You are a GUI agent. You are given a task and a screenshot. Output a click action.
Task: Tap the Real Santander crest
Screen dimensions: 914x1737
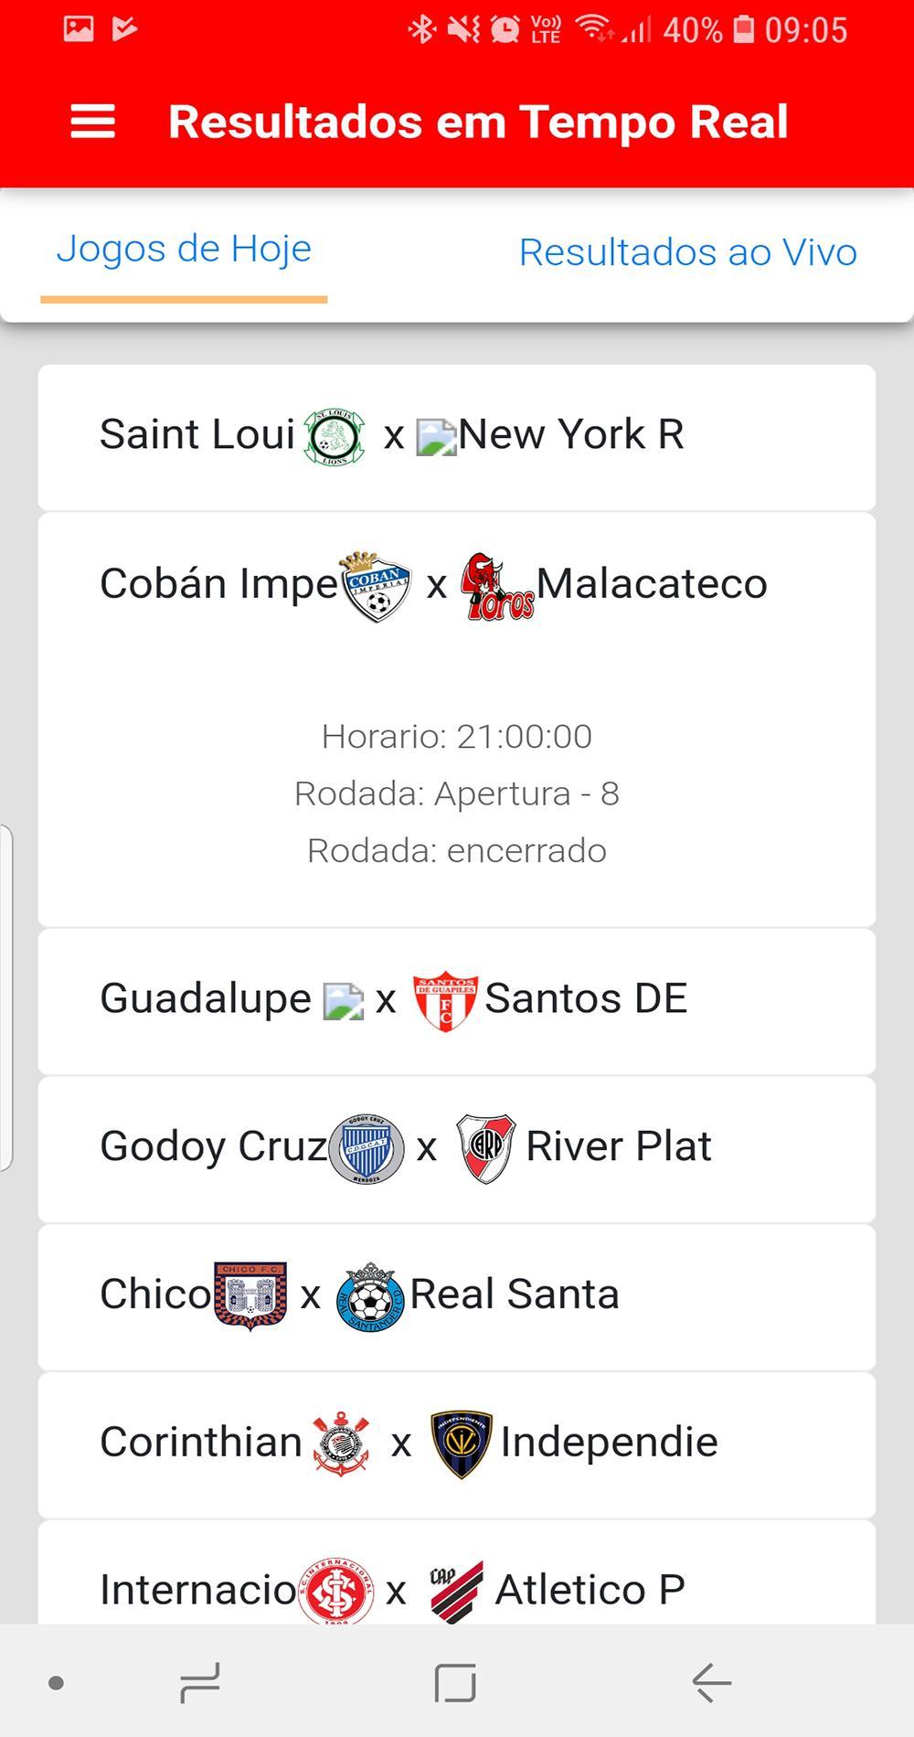371,1296
